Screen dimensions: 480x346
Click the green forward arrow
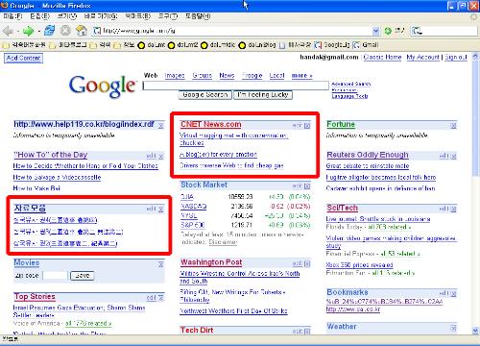pos(28,31)
